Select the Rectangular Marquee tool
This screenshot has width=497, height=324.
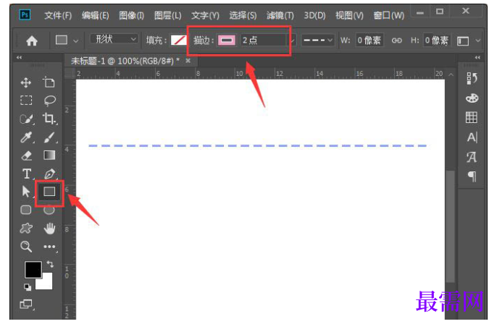(x=26, y=101)
